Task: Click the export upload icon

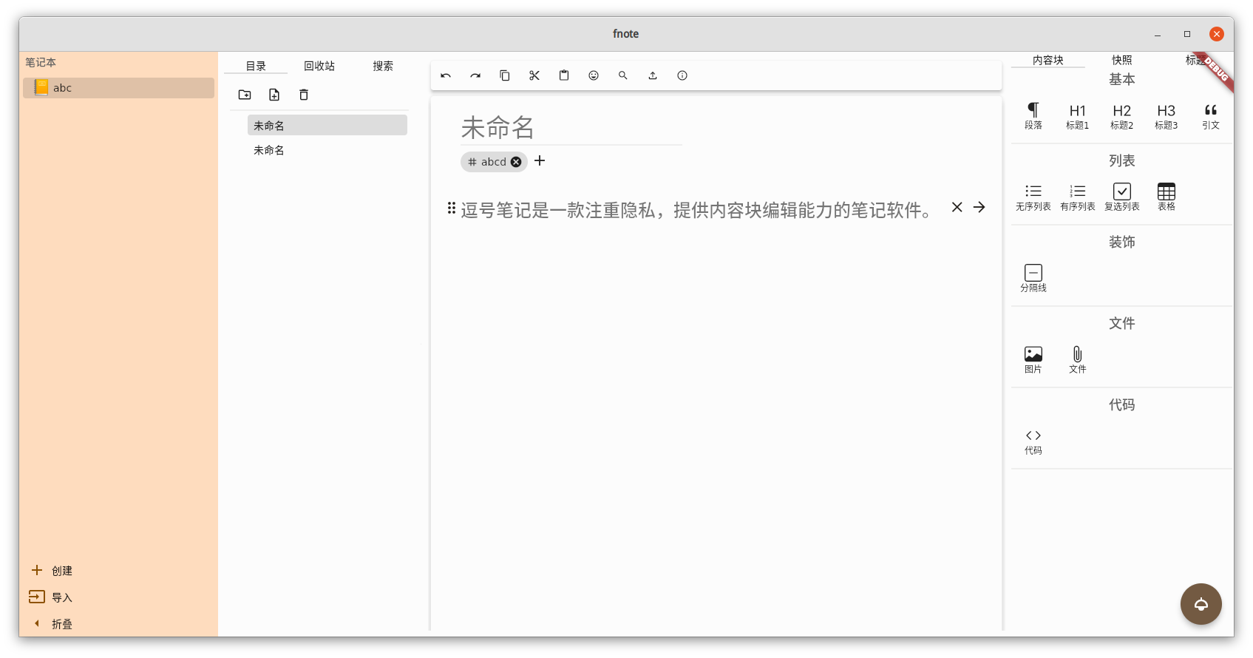Action: coord(653,75)
